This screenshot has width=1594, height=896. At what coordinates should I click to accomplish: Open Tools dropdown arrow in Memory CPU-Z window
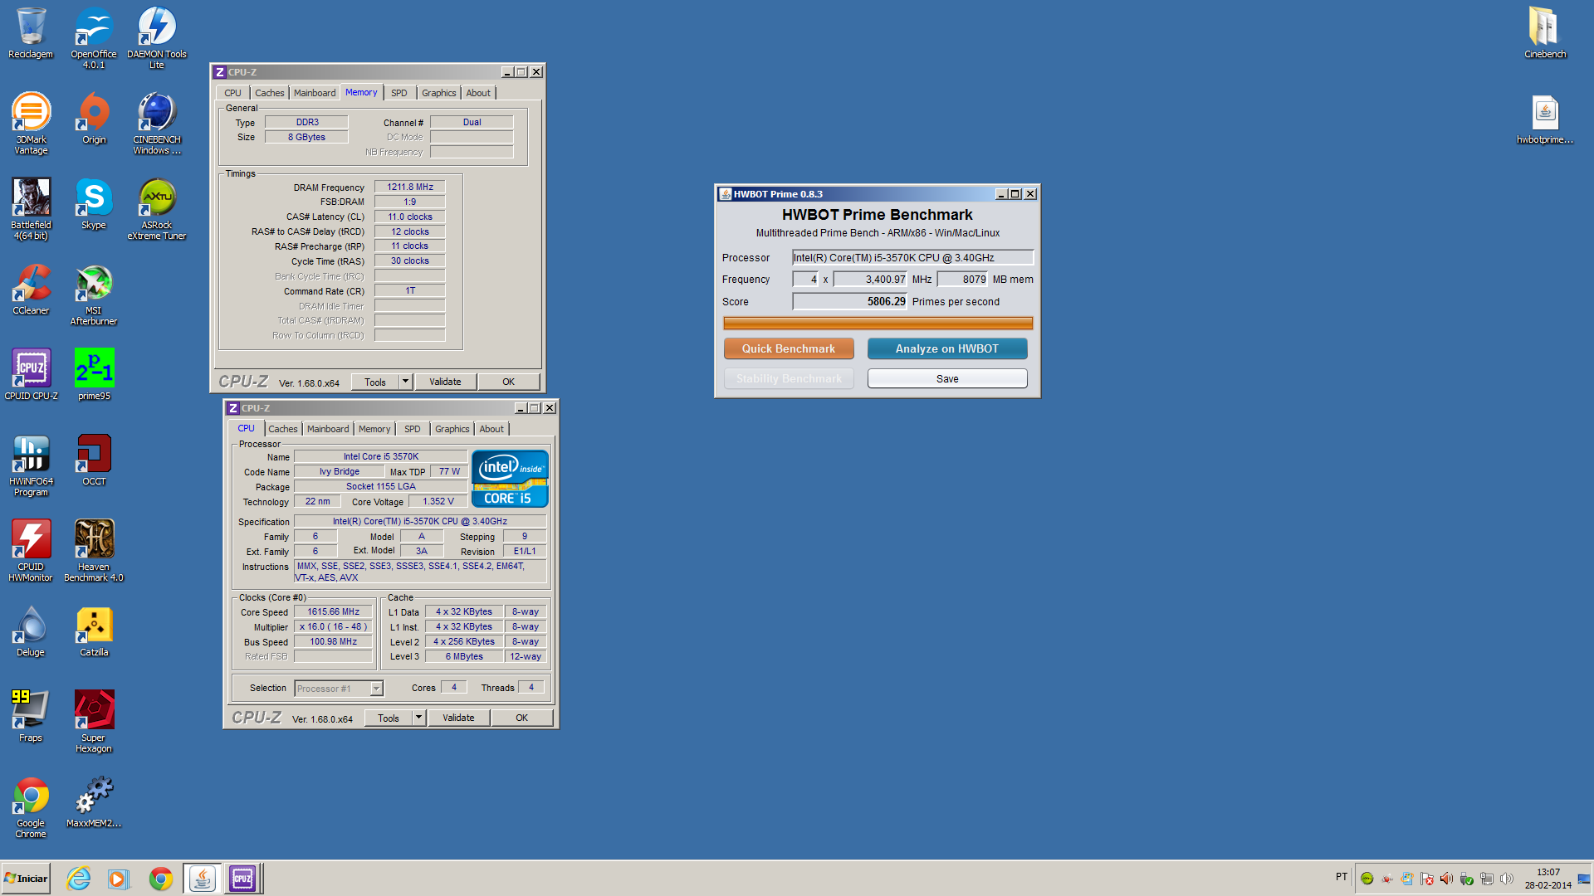405,382
